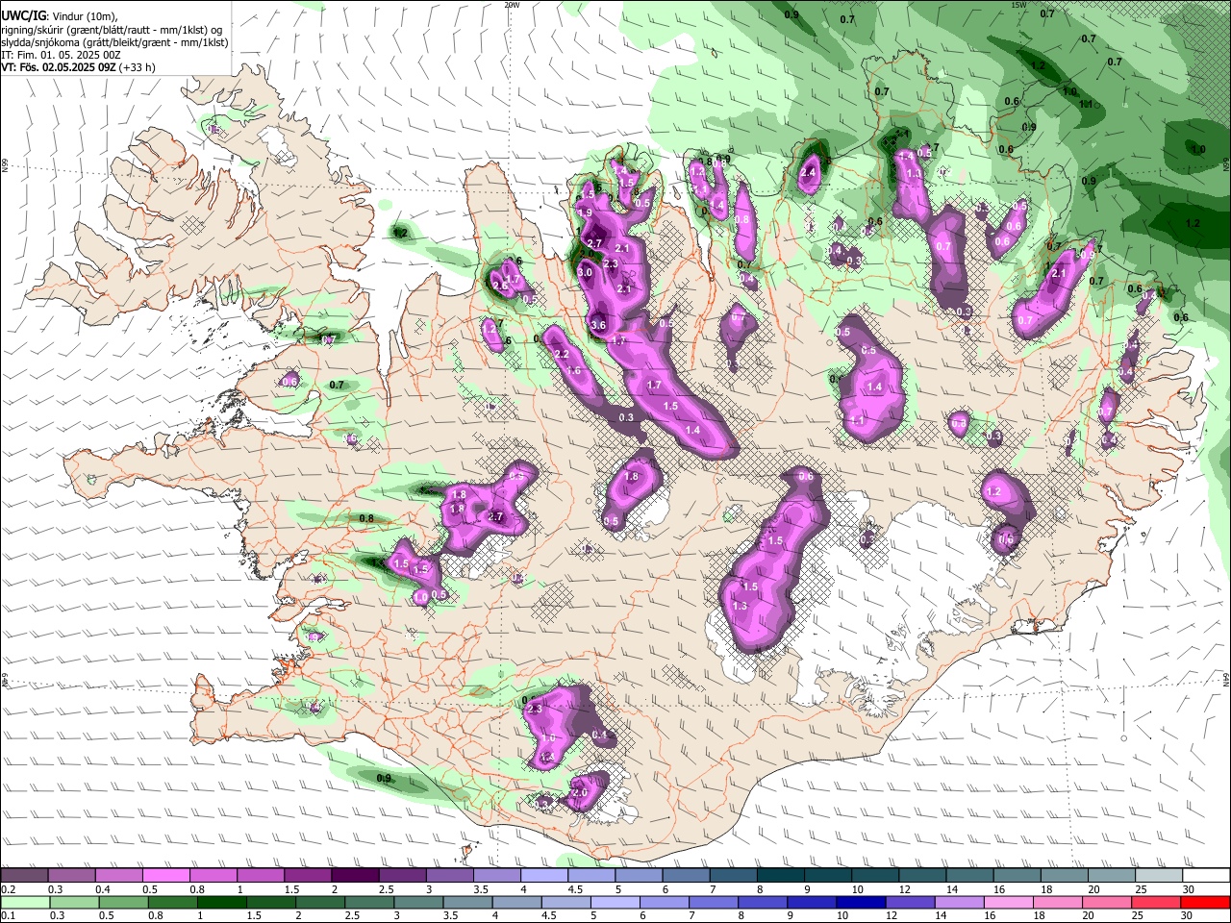Click the "slydda/snjókoma" legend description line
The width and height of the screenshot is (1231, 923).
pyautogui.click(x=114, y=42)
